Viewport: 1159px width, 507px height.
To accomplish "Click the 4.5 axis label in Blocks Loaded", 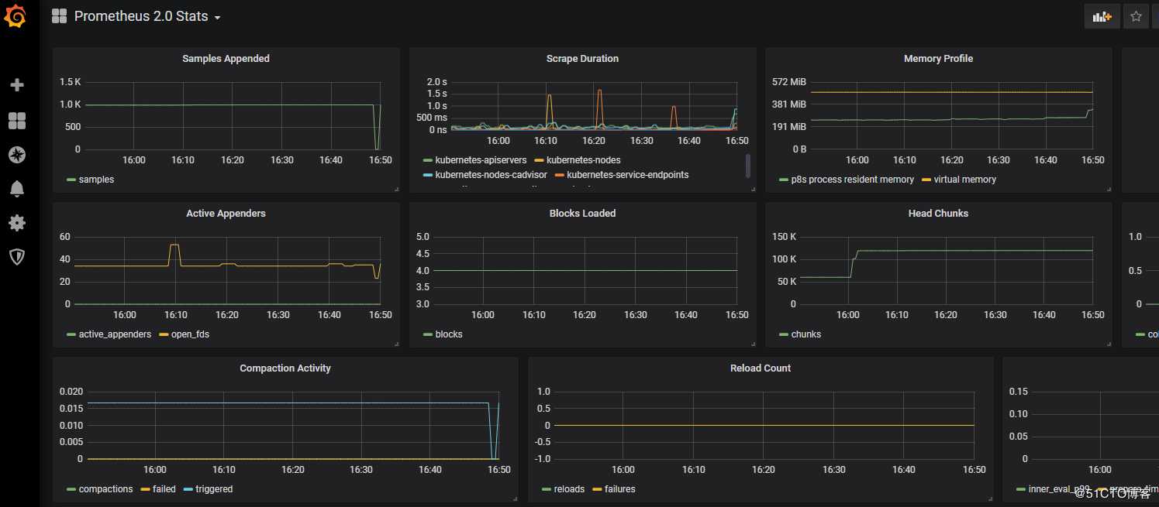I will pyautogui.click(x=423, y=254).
